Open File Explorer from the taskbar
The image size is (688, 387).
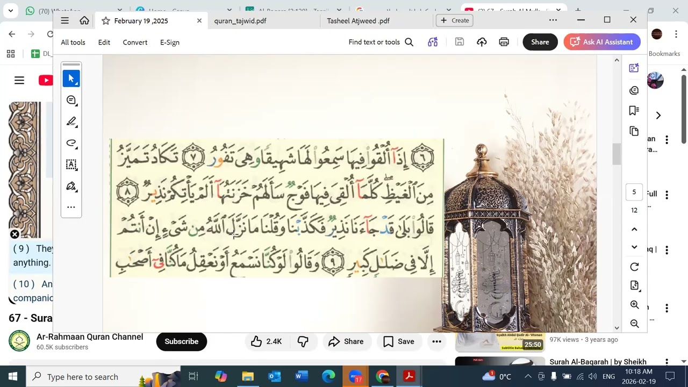click(248, 376)
